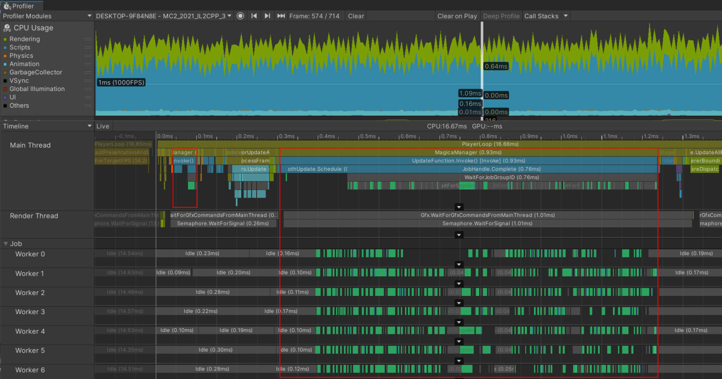Expand the Main Thread rows arrow
Screen dimensions: 722x379
(x=459, y=207)
